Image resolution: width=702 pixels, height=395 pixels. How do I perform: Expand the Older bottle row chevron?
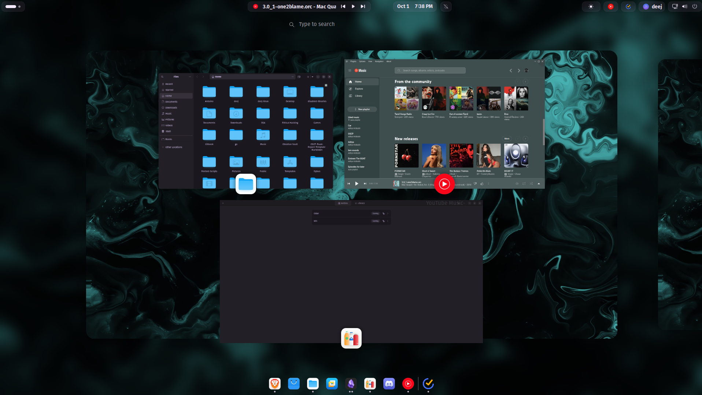coord(388,214)
